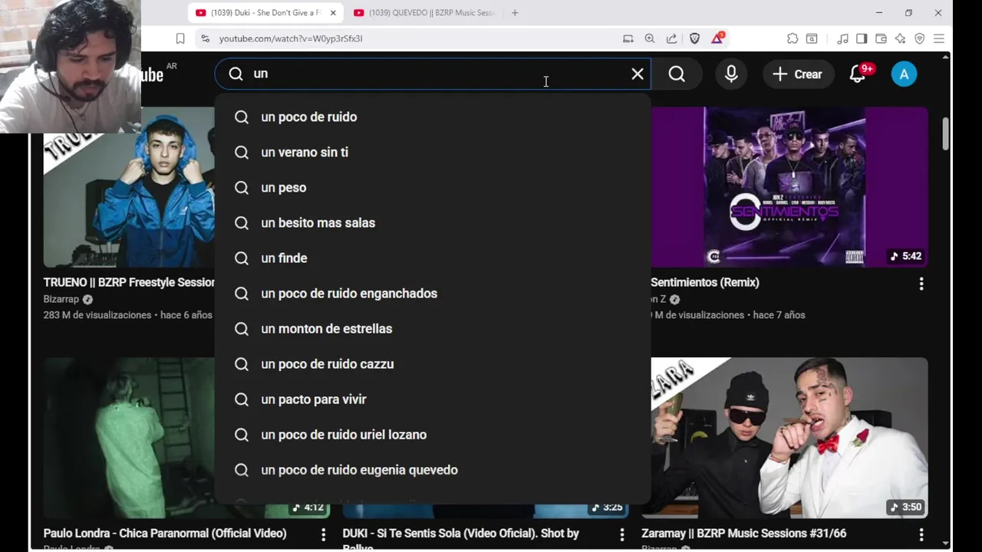The width and height of the screenshot is (982, 552).
Task: Open the notifications bell
Action: pyautogui.click(x=858, y=74)
